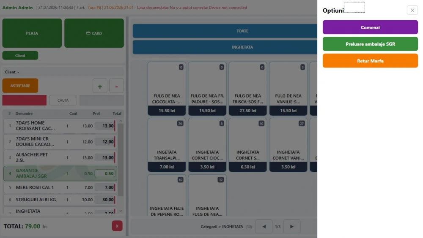Decrease quantity with minus button
This screenshot has height=238, width=423.
coord(117,86)
